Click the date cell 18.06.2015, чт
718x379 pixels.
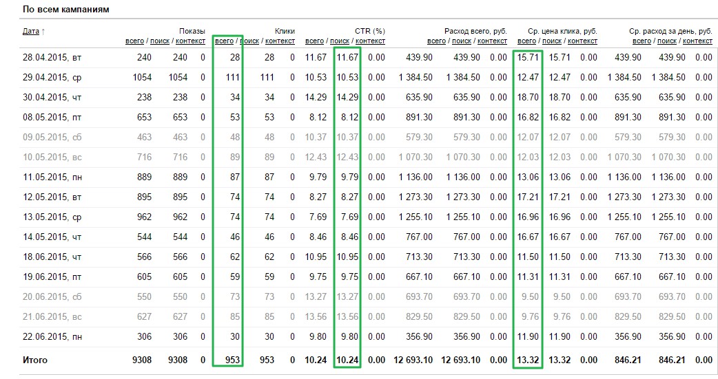(x=52, y=257)
